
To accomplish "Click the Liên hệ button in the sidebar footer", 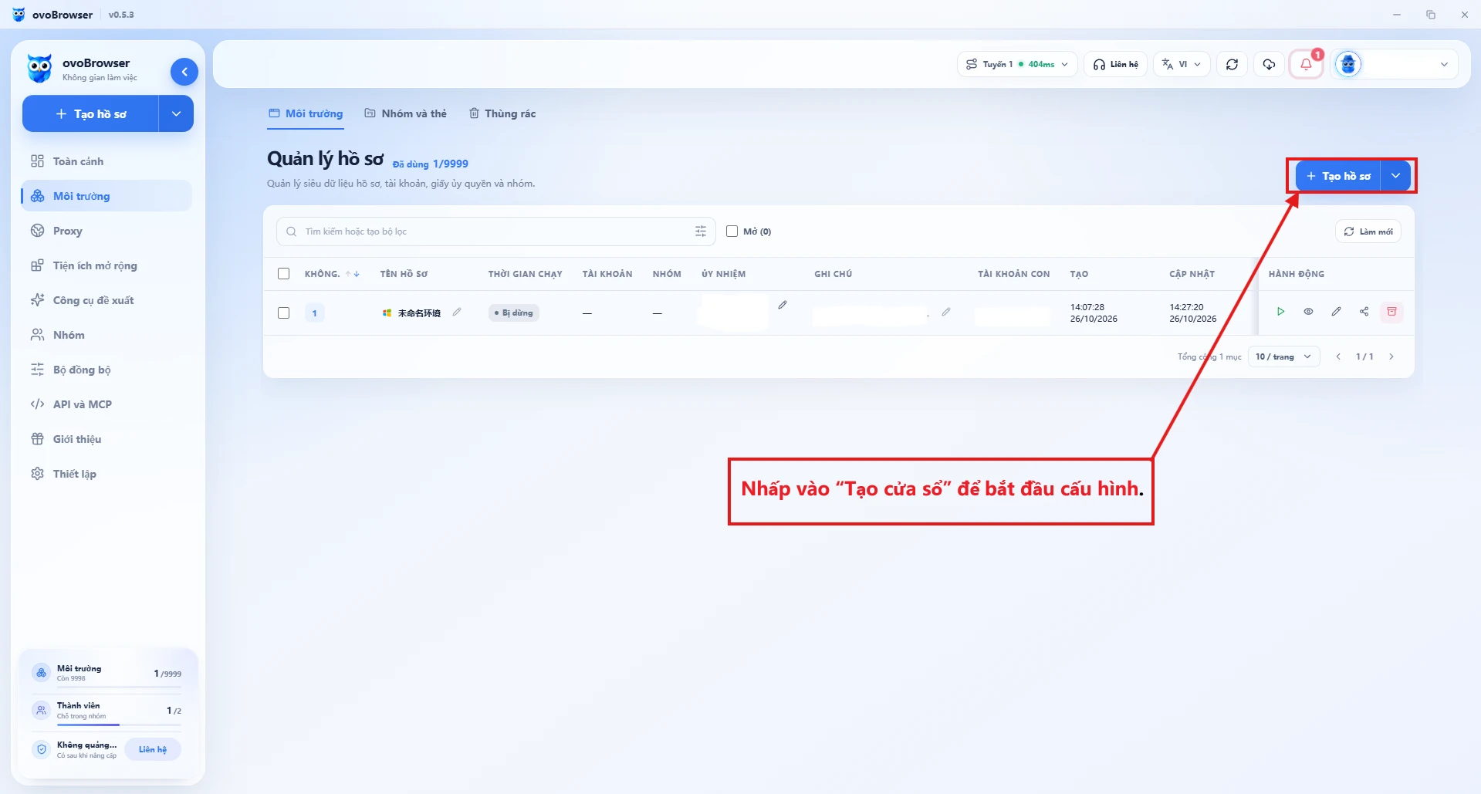I will pyautogui.click(x=153, y=749).
